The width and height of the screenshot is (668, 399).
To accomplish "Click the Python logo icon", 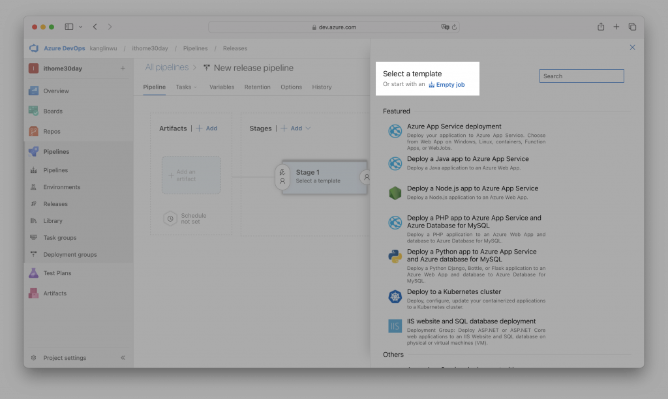I will pos(395,256).
